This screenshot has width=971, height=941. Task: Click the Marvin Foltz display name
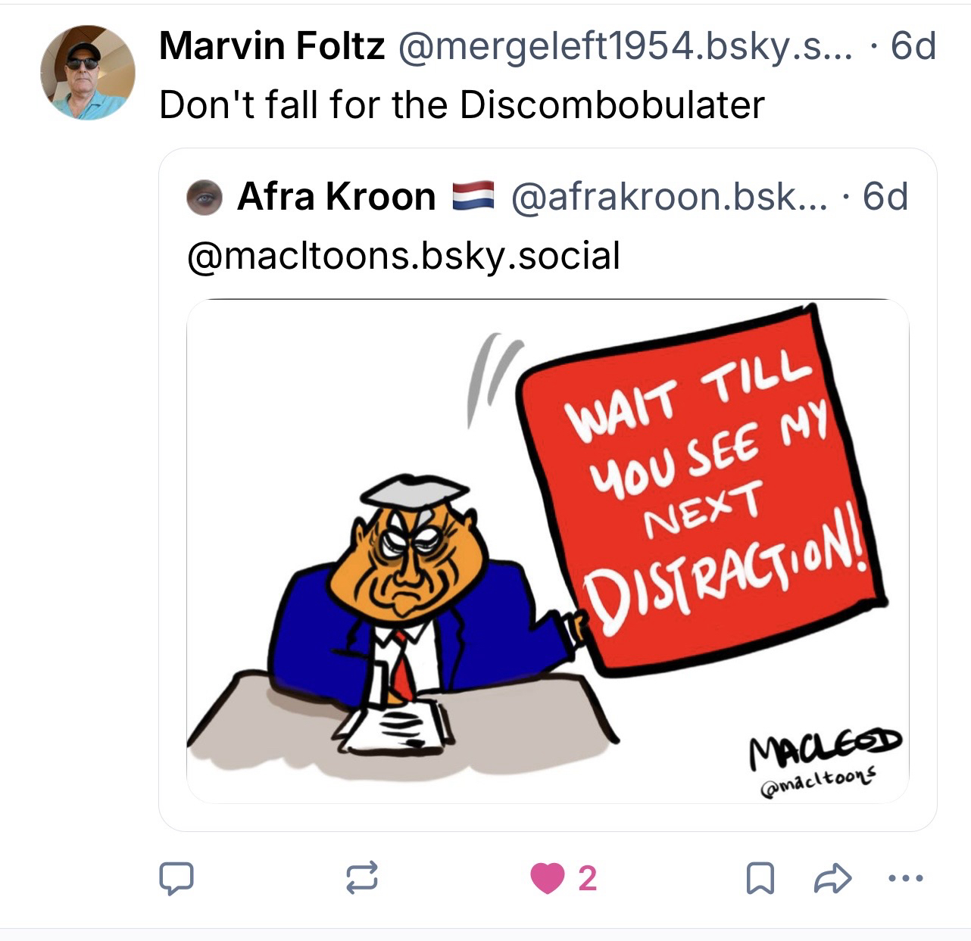click(271, 47)
